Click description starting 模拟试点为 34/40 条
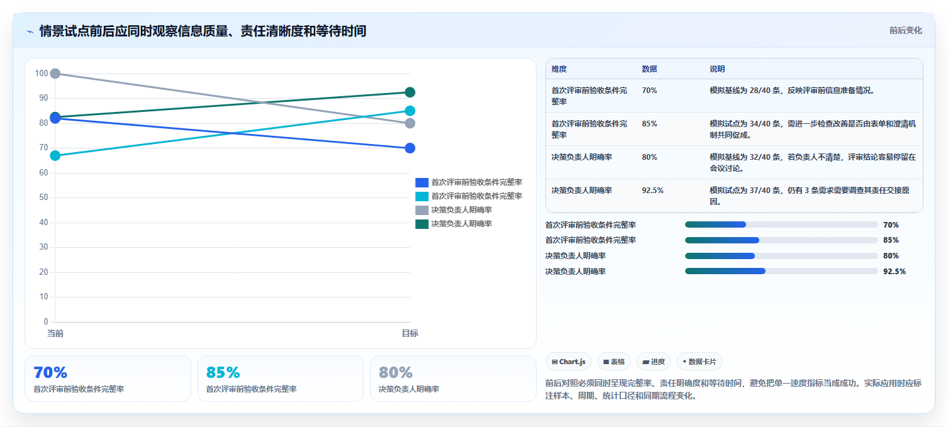The height and width of the screenshot is (427, 948). [813, 130]
